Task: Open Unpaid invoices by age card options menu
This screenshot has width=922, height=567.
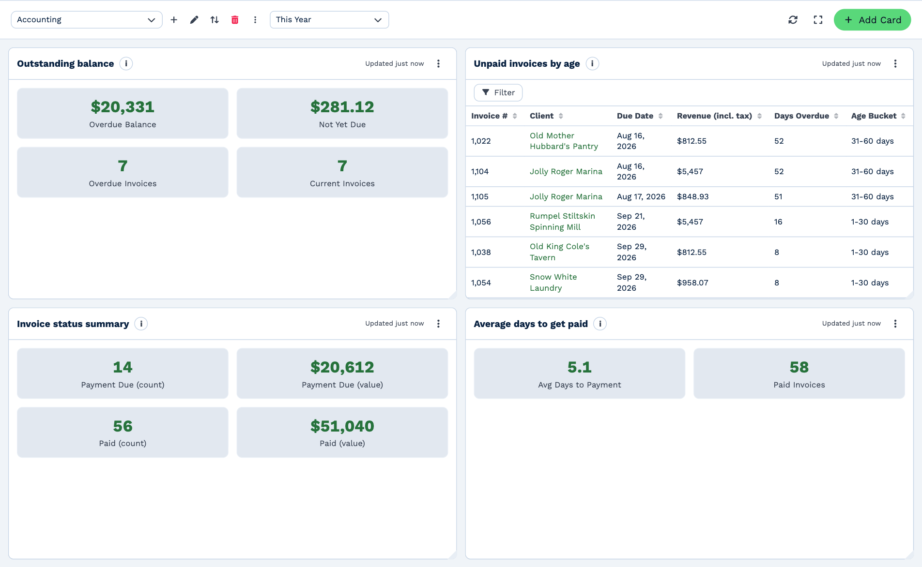Action: 895,63
